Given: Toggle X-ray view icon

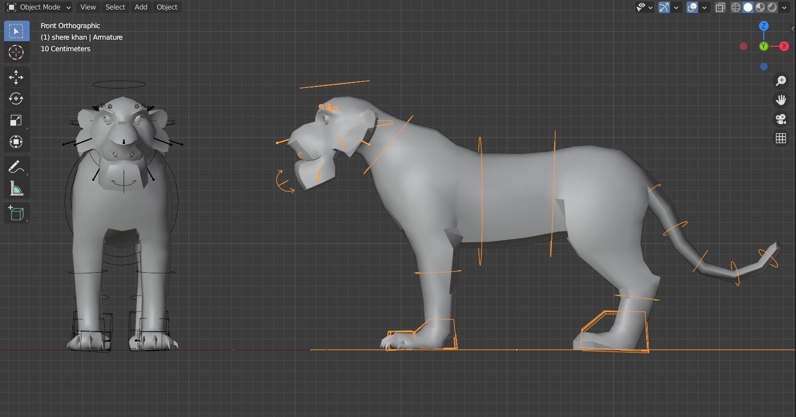Looking at the screenshot, I should (x=720, y=7).
